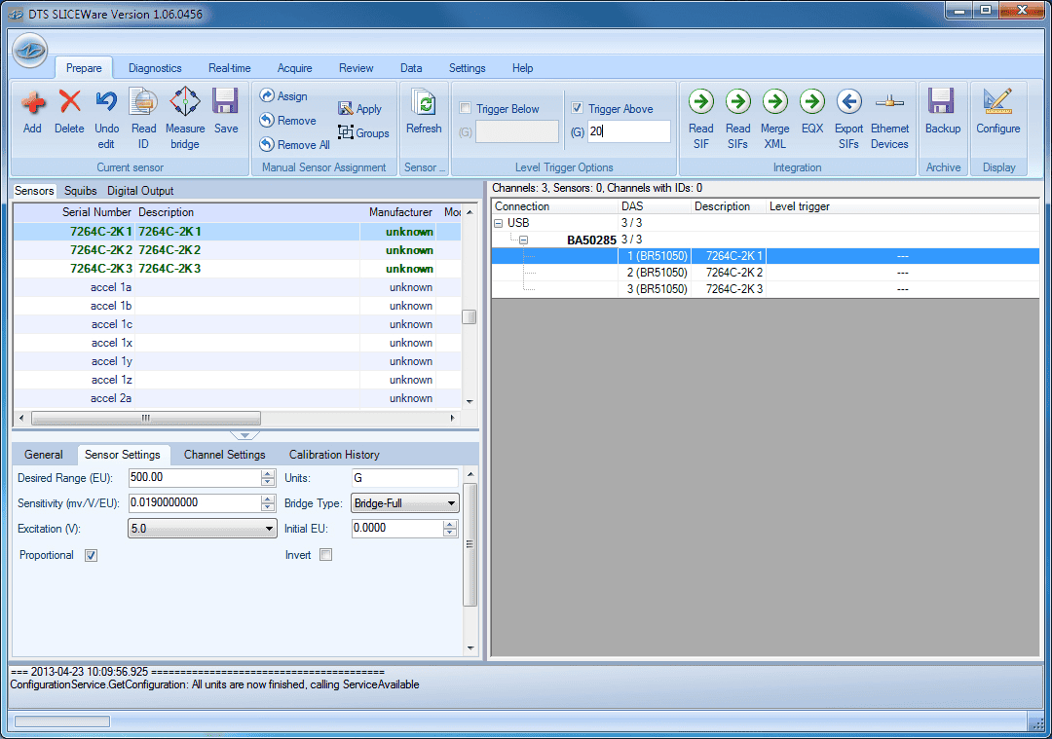Click the Read ID icon
1052x739 pixels.
[x=143, y=102]
